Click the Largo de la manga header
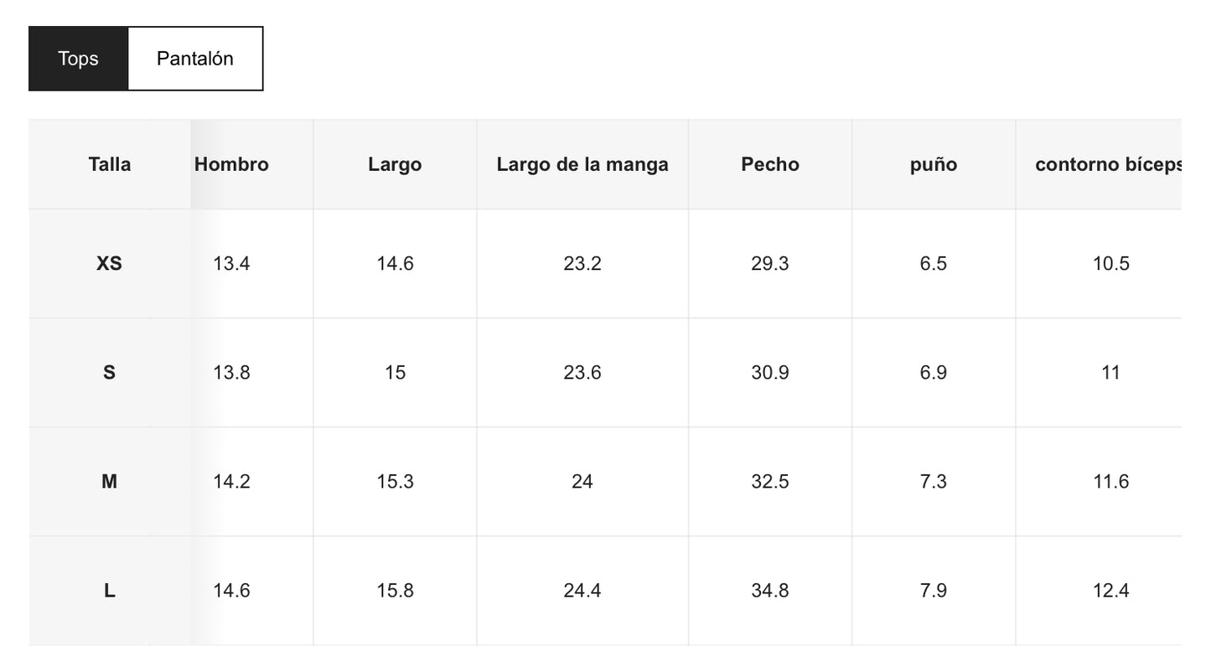The image size is (1211, 667). pyautogui.click(x=582, y=164)
